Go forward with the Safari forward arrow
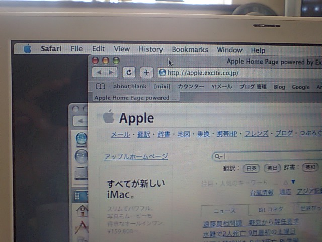The height and width of the screenshot is (242, 322). click(111, 72)
